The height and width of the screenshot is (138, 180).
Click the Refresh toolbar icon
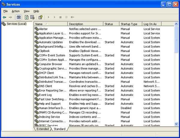click(27, 17)
